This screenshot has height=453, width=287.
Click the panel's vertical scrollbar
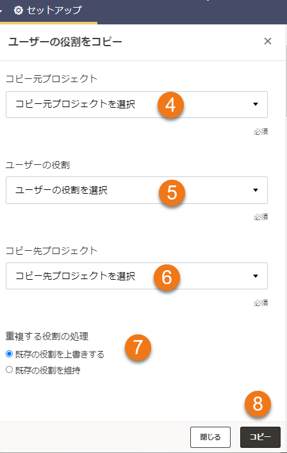coord(286,81)
